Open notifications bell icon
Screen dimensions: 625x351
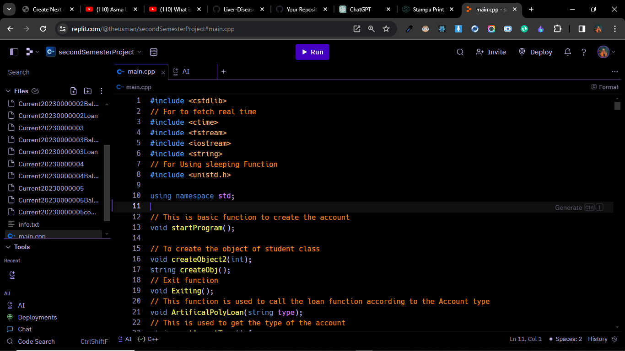point(568,52)
